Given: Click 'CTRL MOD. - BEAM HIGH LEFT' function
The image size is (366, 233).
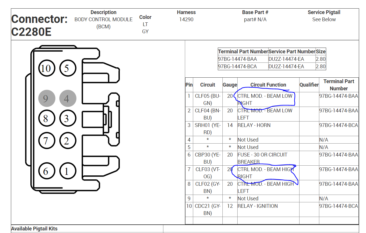Looking at the screenshot, I should tap(266, 187).
